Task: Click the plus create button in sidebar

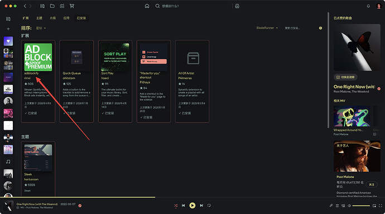Action: 8,28
